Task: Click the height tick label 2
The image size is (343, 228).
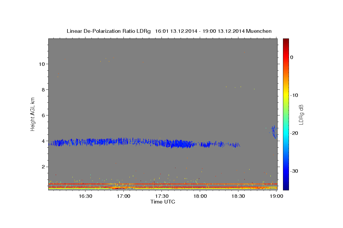Action: click(43, 167)
